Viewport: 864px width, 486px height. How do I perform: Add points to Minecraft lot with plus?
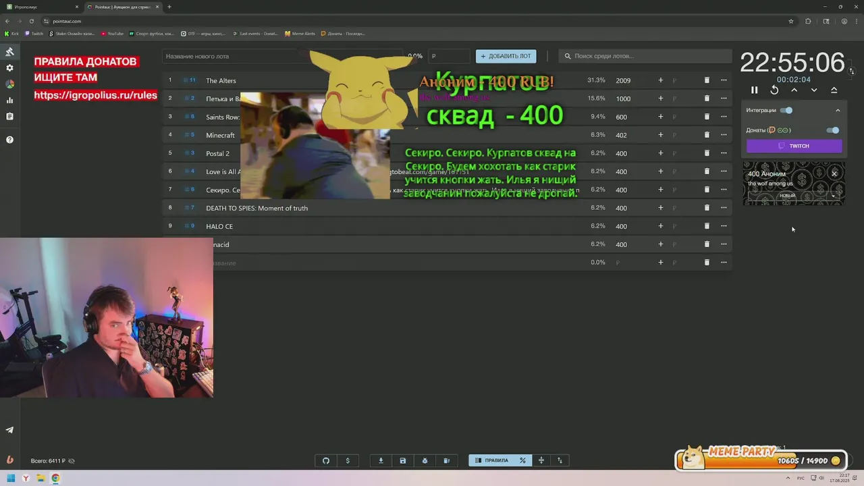pos(661,135)
